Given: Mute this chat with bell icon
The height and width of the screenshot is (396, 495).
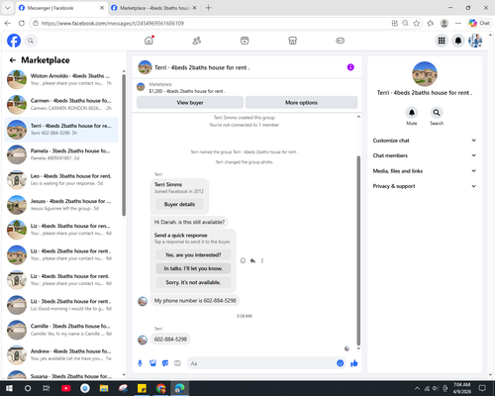Looking at the screenshot, I should [x=412, y=113].
